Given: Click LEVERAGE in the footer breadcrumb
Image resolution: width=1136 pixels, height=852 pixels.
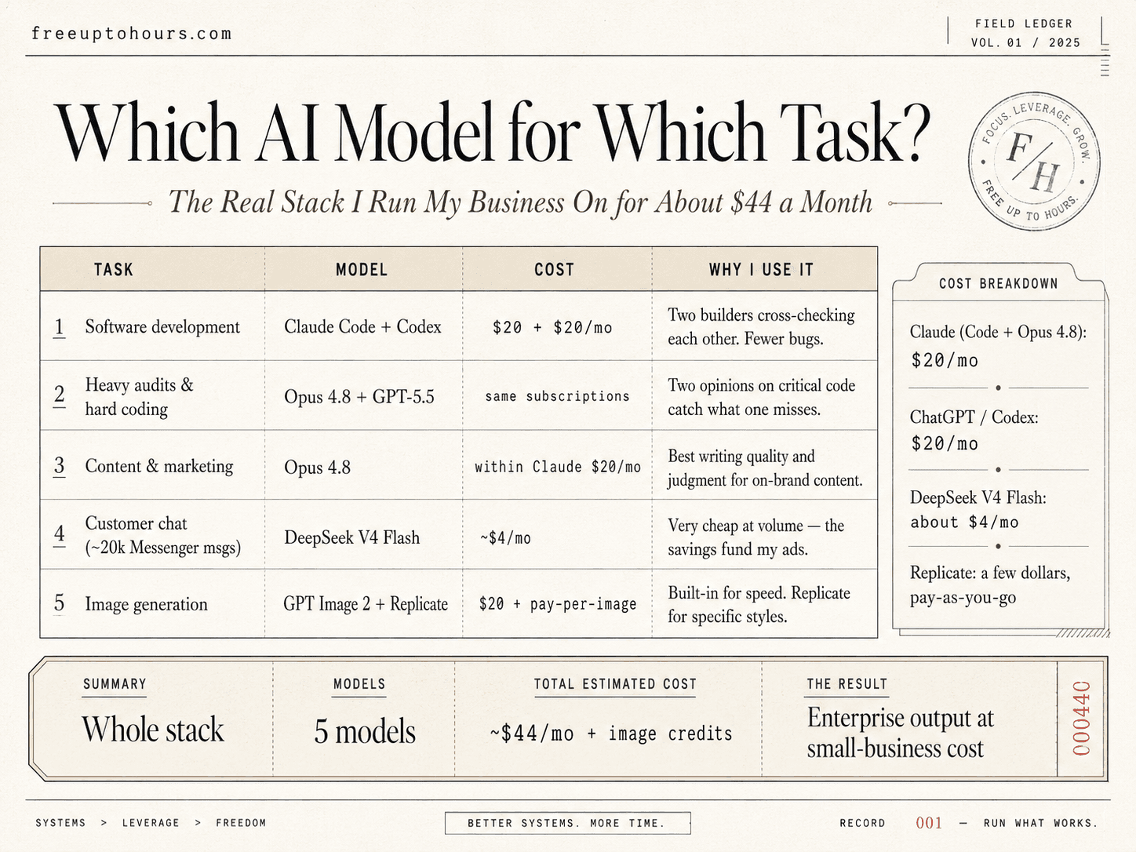Looking at the screenshot, I should click(x=151, y=823).
